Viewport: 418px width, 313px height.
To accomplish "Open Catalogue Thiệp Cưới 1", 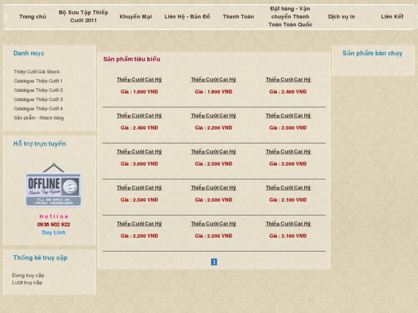I will [38, 81].
